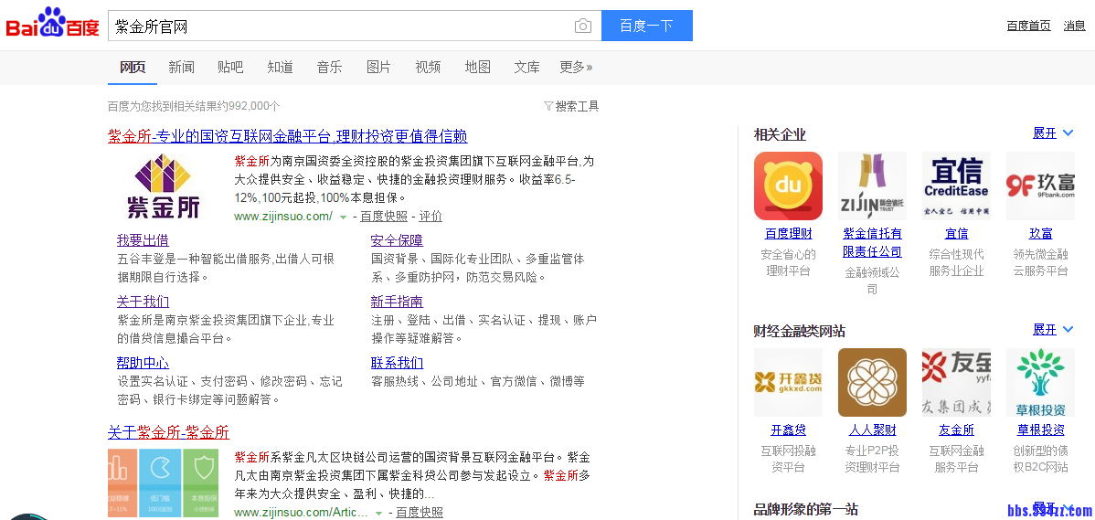
Task: Click 评价 link of first result
Action: pos(431,217)
